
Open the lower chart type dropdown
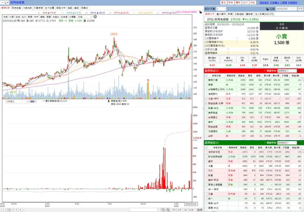click(x=17, y=101)
